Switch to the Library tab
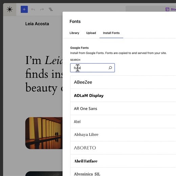Viewport: 176px width, 176px height. tap(74, 33)
